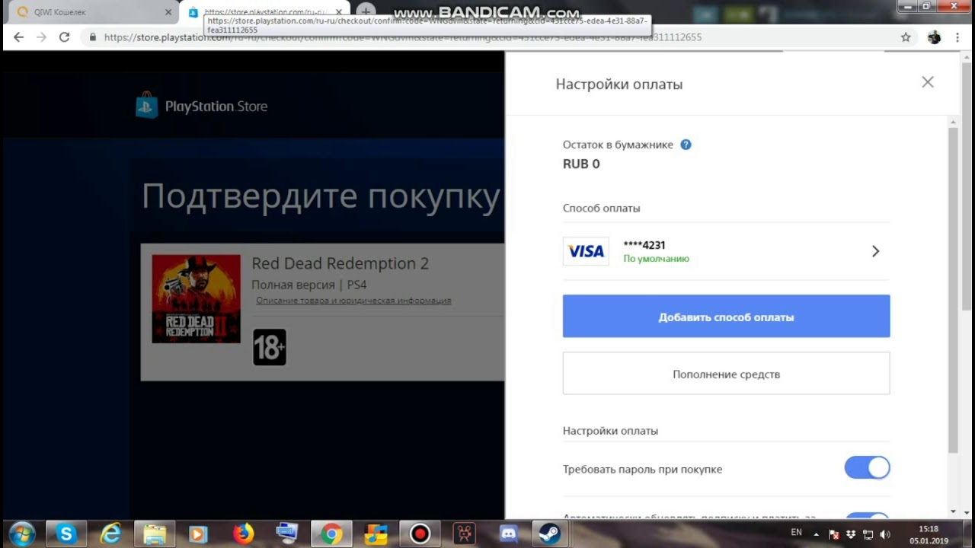Click the EN language indicator
The height and width of the screenshot is (548, 975).
pos(796,533)
